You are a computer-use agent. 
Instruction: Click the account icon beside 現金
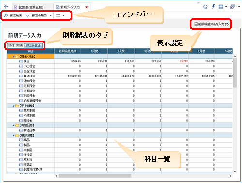[21, 61]
